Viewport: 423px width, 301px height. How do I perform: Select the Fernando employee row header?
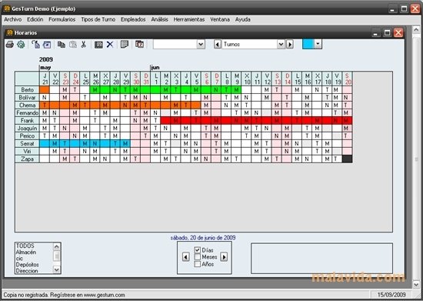[27, 113]
